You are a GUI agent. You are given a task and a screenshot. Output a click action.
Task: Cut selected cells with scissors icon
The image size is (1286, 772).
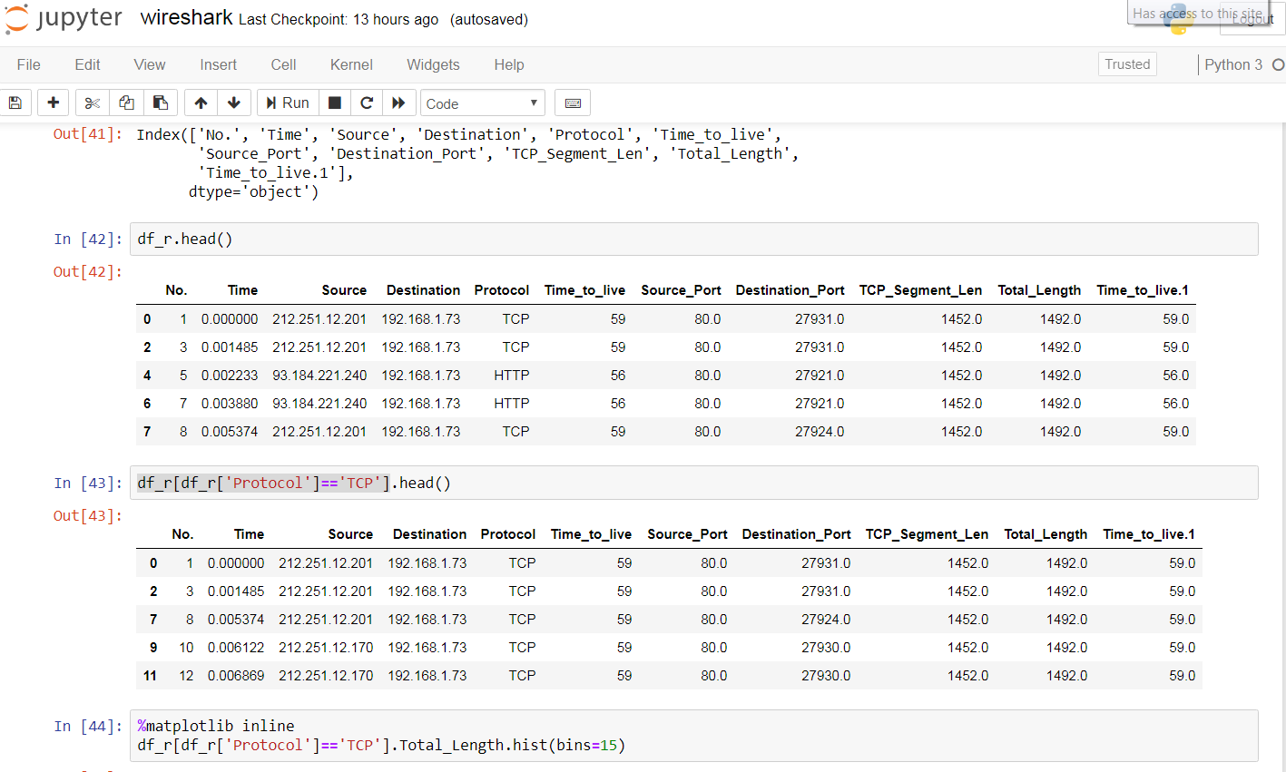pos(93,103)
